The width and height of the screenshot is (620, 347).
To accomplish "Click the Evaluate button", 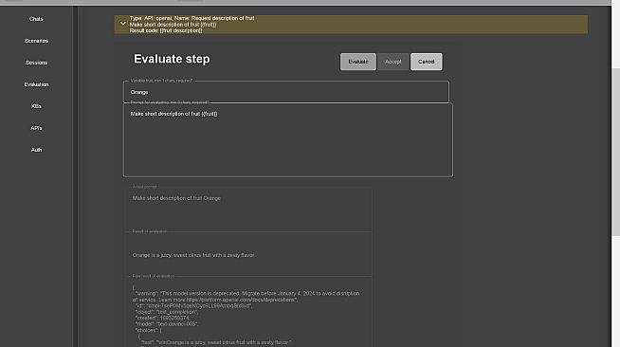I will click(357, 62).
